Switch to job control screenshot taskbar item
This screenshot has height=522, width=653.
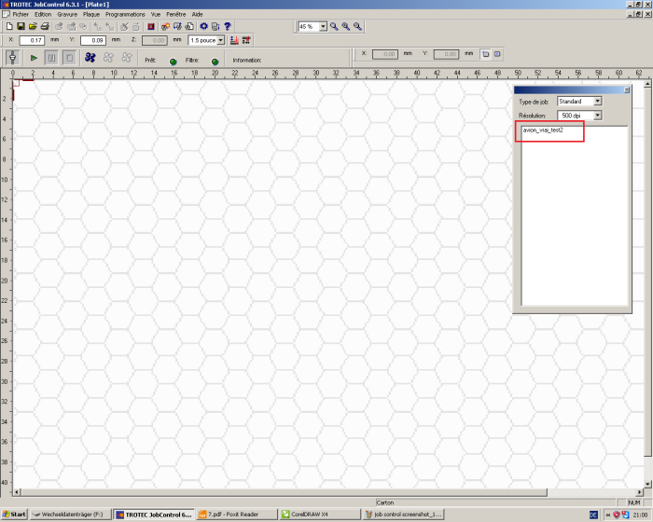[403, 515]
